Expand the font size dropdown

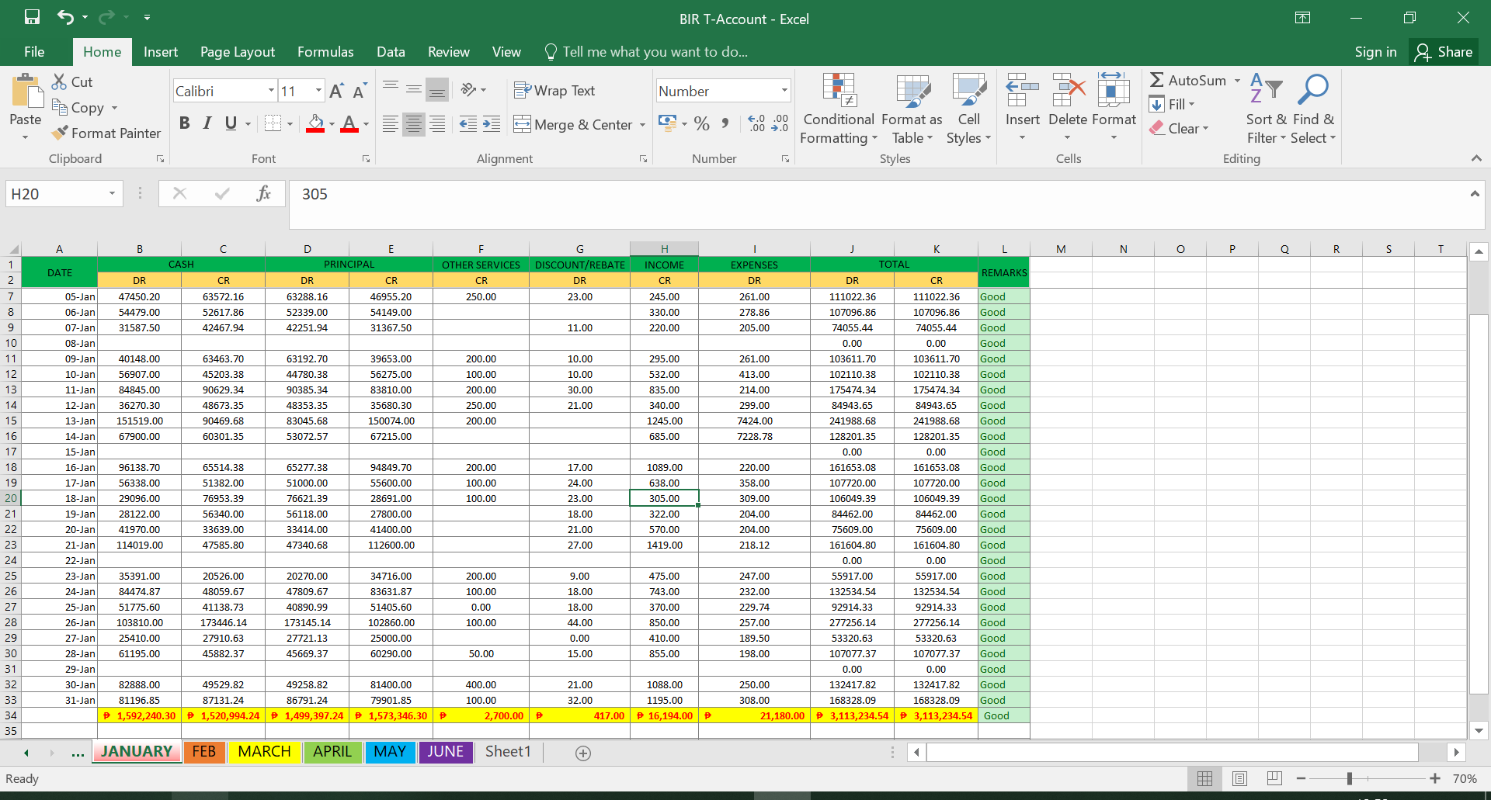coord(318,91)
